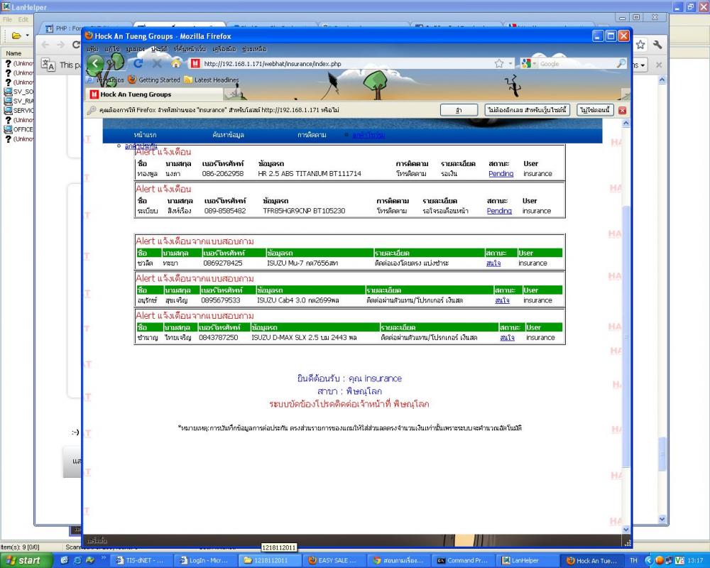This screenshot has height=568, width=710.
Task: Click never remember for this site button
Action: click(x=527, y=110)
